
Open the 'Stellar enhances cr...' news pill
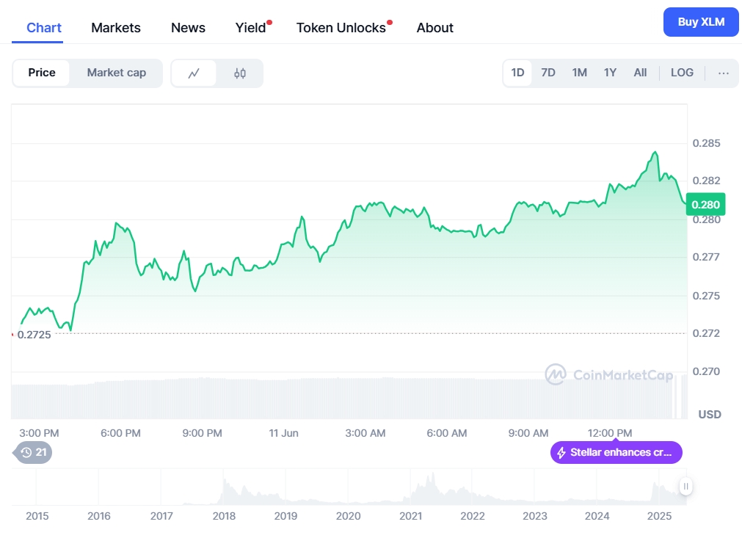[616, 452]
